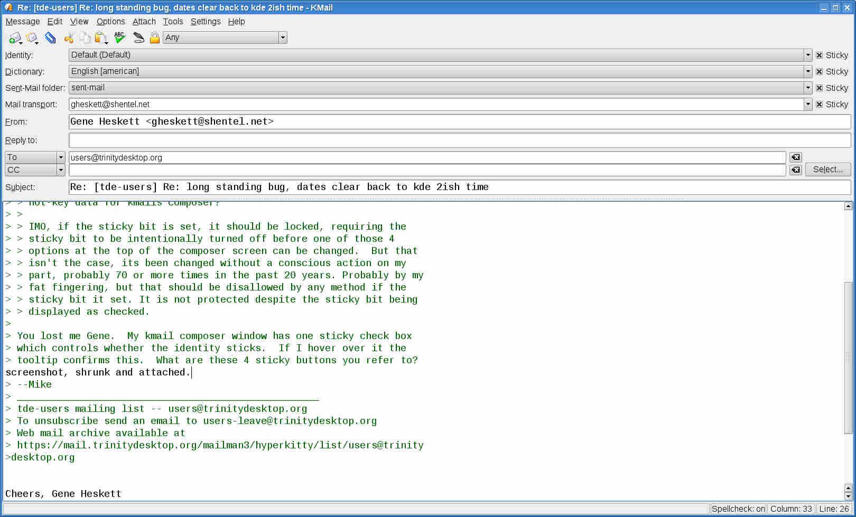Toggle Sticky checkbox for Dictionary
The width and height of the screenshot is (856, 517).
[819, 71]
